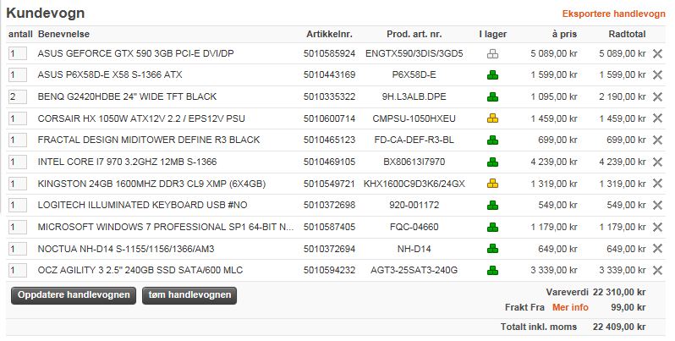
Task: Click Benevnelse column header
Action: click(x=63, y=34)
